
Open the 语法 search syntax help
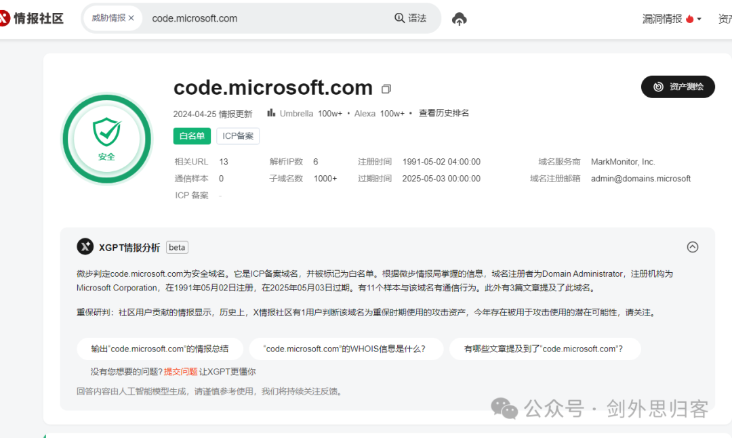coord(410,18)
